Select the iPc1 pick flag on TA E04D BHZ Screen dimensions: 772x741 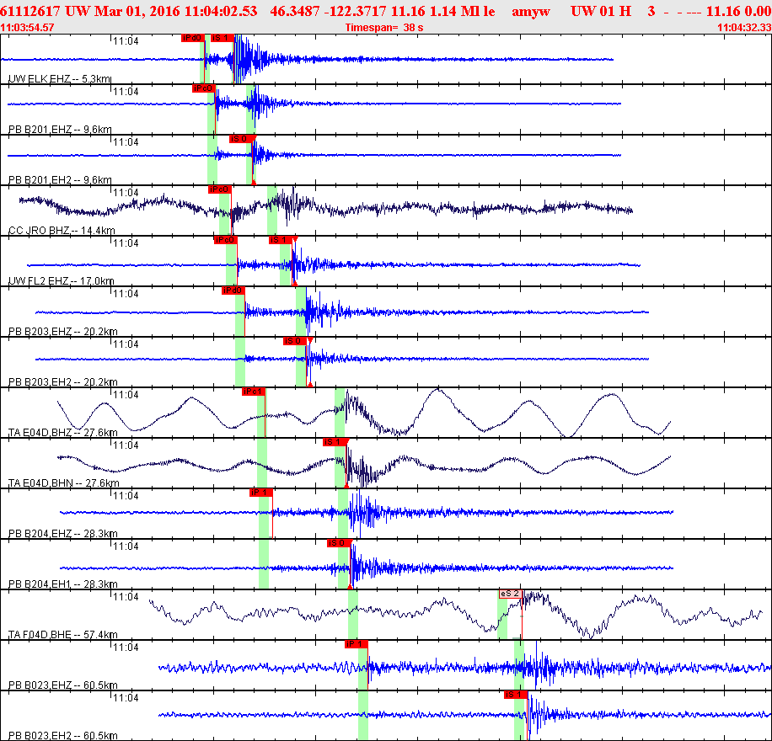(254, 392)
